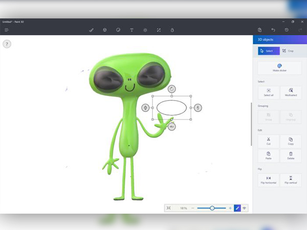The image size is (307, 230).
Task: Click the Paste icon in title toolbar
Action: point(260,30)
